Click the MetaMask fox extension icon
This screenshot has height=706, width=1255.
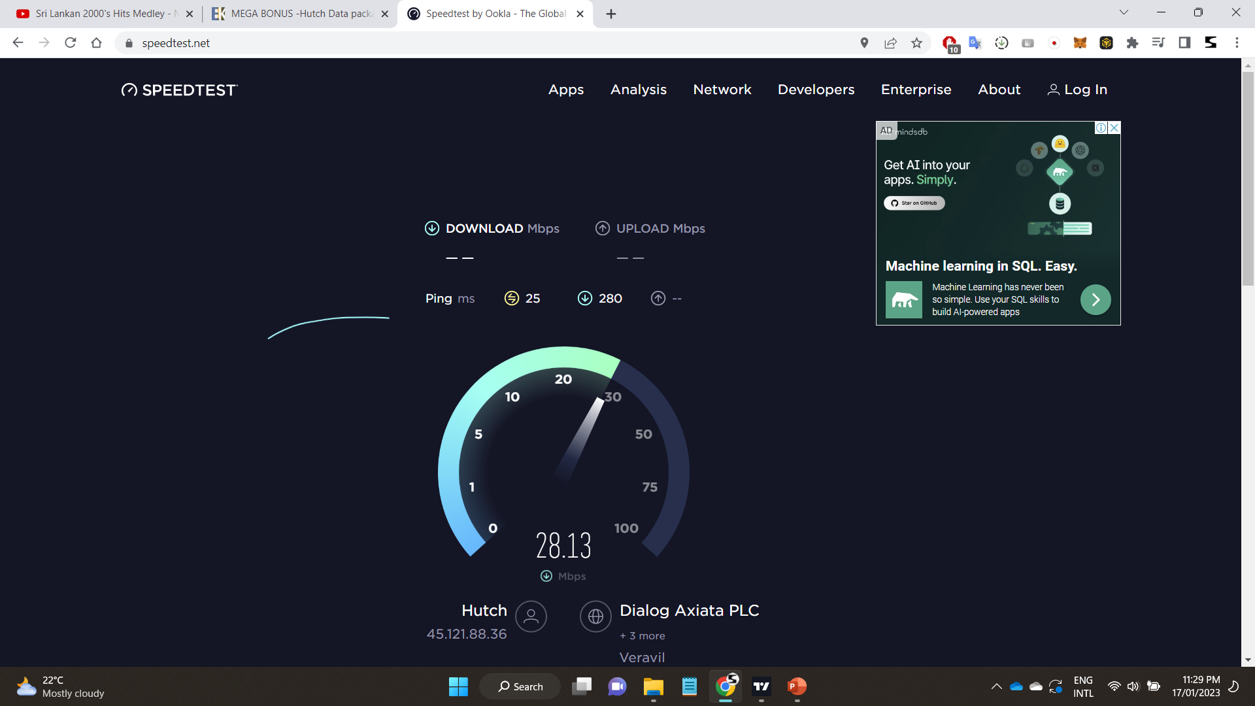coord(1080,43)
